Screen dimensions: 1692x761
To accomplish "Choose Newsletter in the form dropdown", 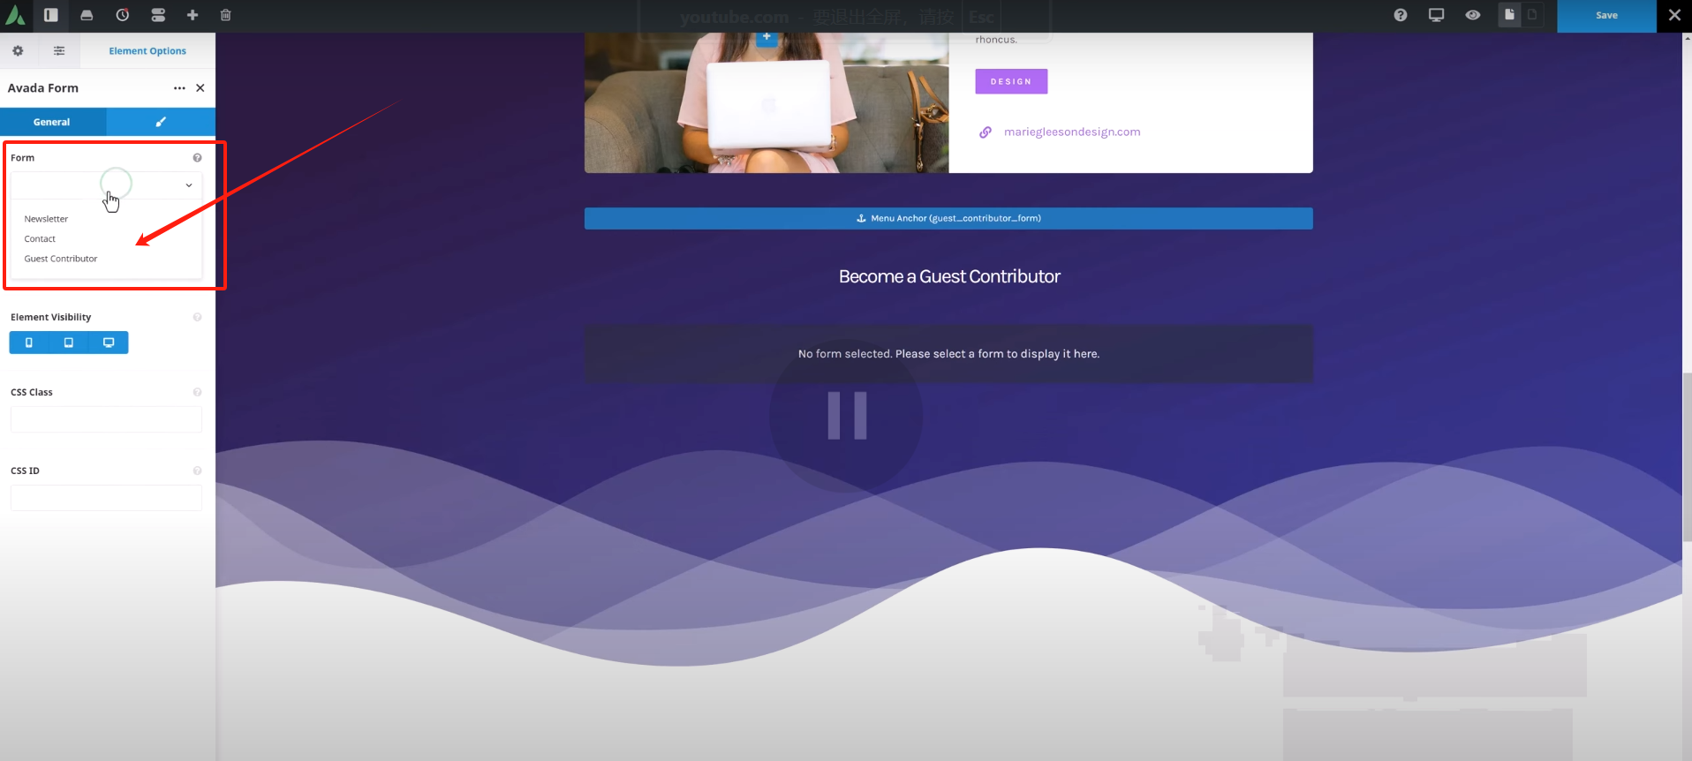I will 46,219.
